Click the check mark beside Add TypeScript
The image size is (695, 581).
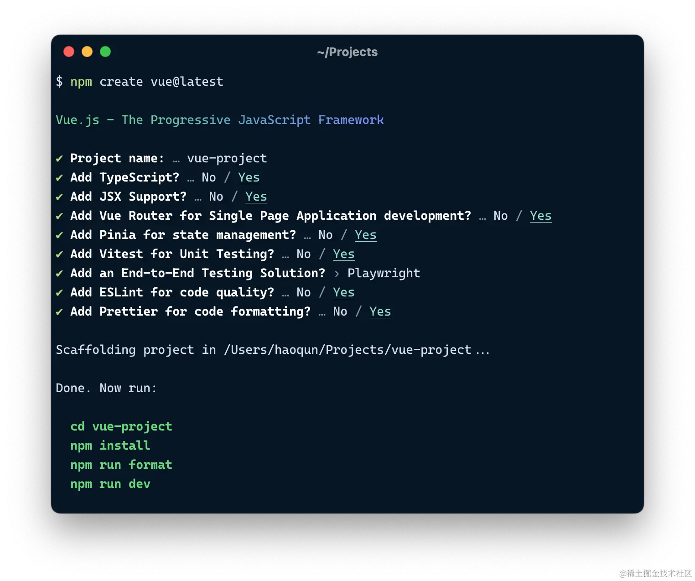click(59, 178)
